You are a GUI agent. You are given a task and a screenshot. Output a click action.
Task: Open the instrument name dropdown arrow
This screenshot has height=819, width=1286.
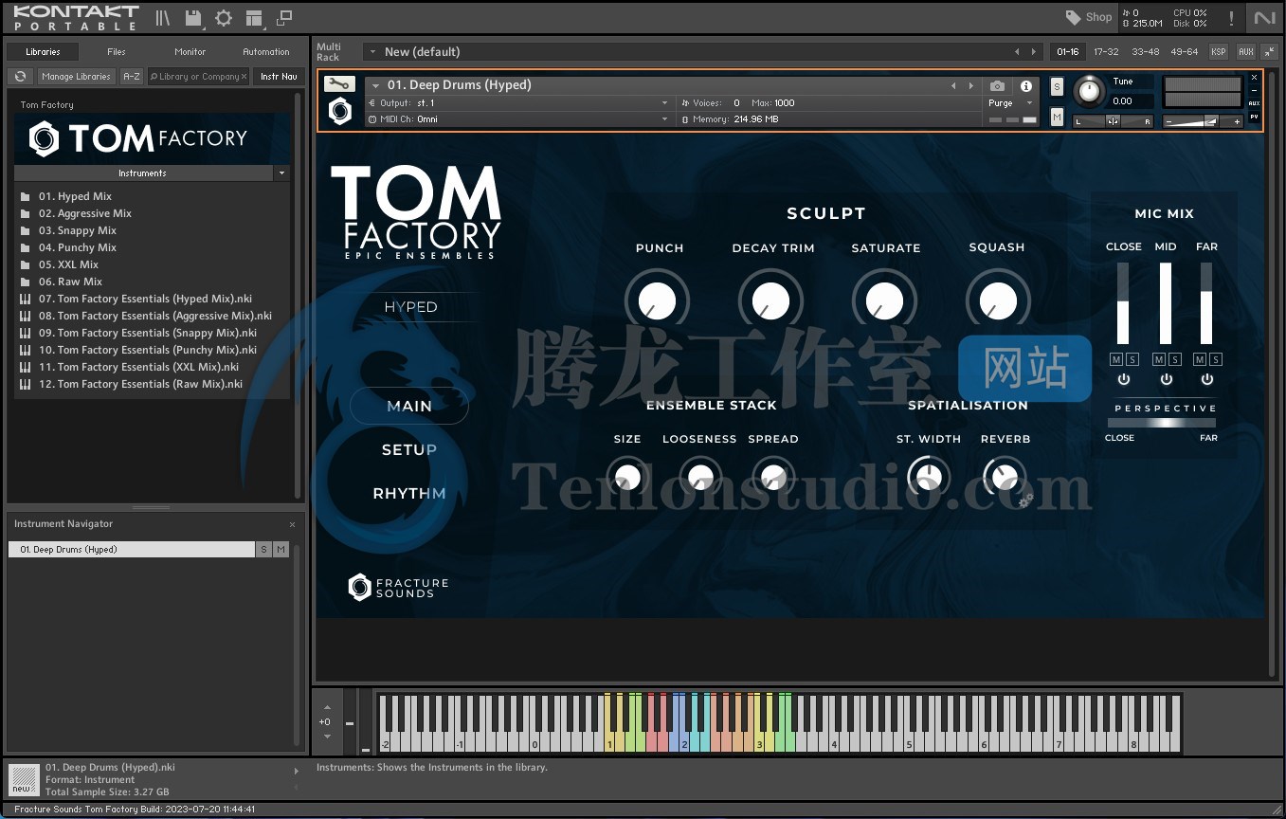pos(376,85)
